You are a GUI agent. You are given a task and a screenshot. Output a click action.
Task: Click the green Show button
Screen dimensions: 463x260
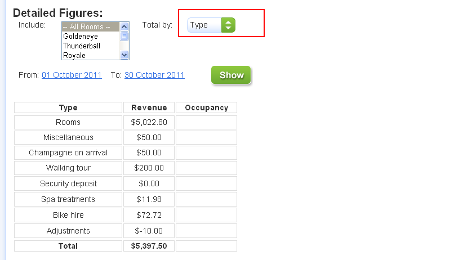(231, 75)
